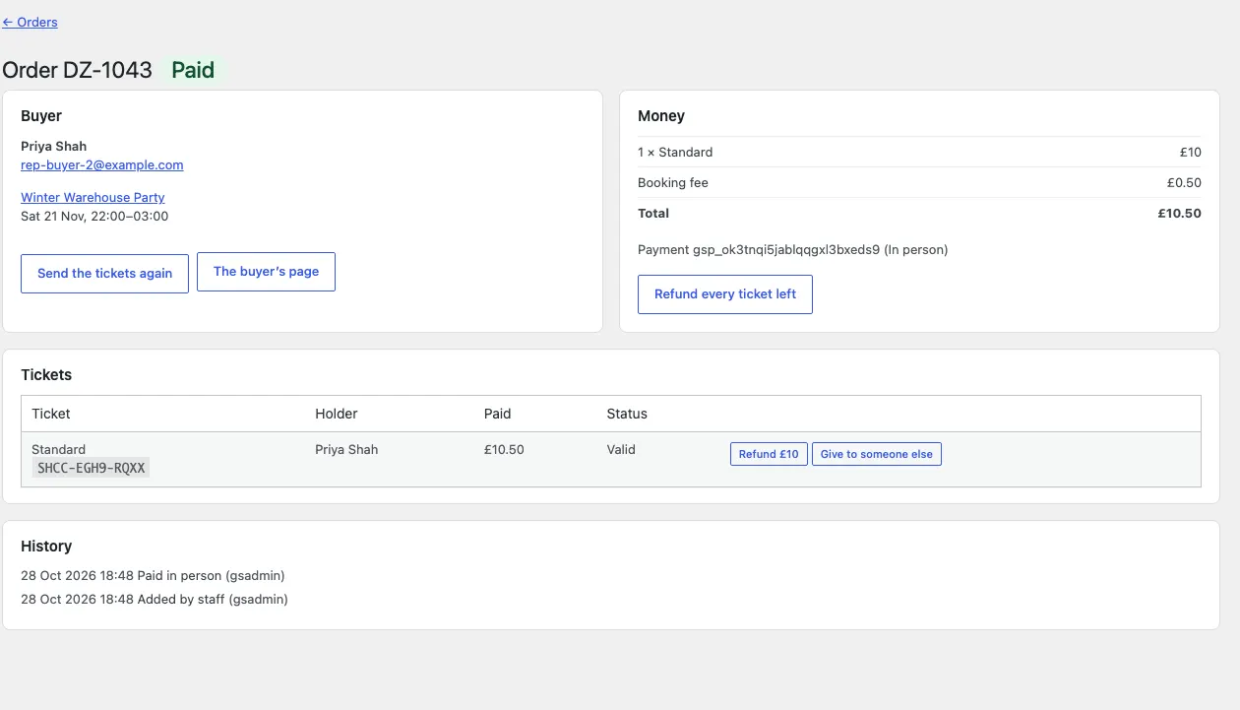
Task: Click the Order DZ-1043 heading
Action: (77, 70)
